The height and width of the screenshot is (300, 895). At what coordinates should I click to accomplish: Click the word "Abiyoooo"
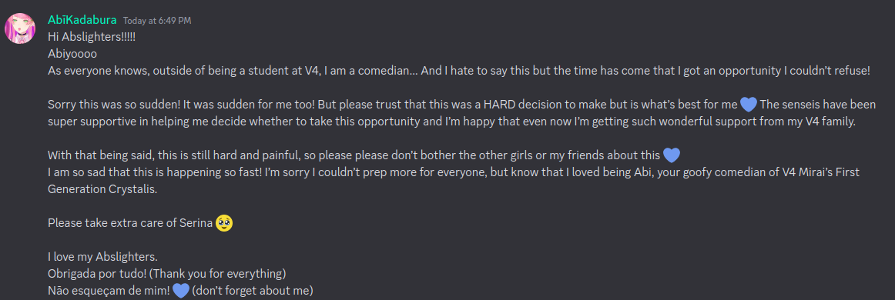tap(72, 54)
